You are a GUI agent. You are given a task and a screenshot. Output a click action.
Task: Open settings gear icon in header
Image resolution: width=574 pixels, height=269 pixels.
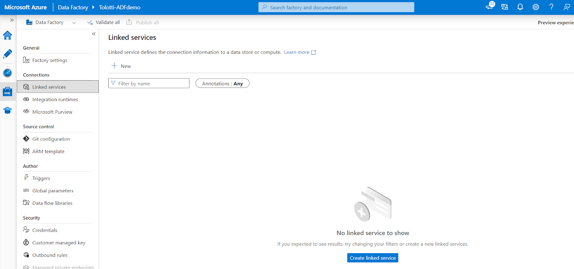(x=536, y=7)
